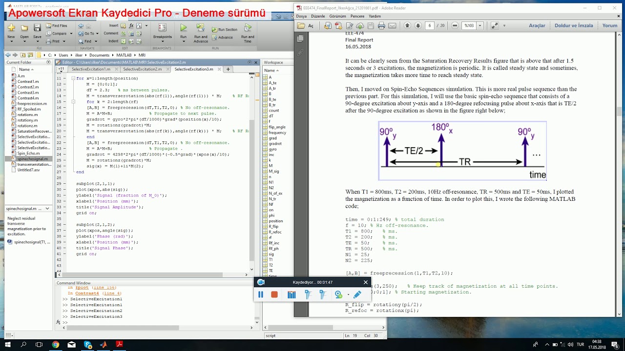Click MATLAB in the address path
The width and height of the screenshot is (625, 351).
[124, 55]
